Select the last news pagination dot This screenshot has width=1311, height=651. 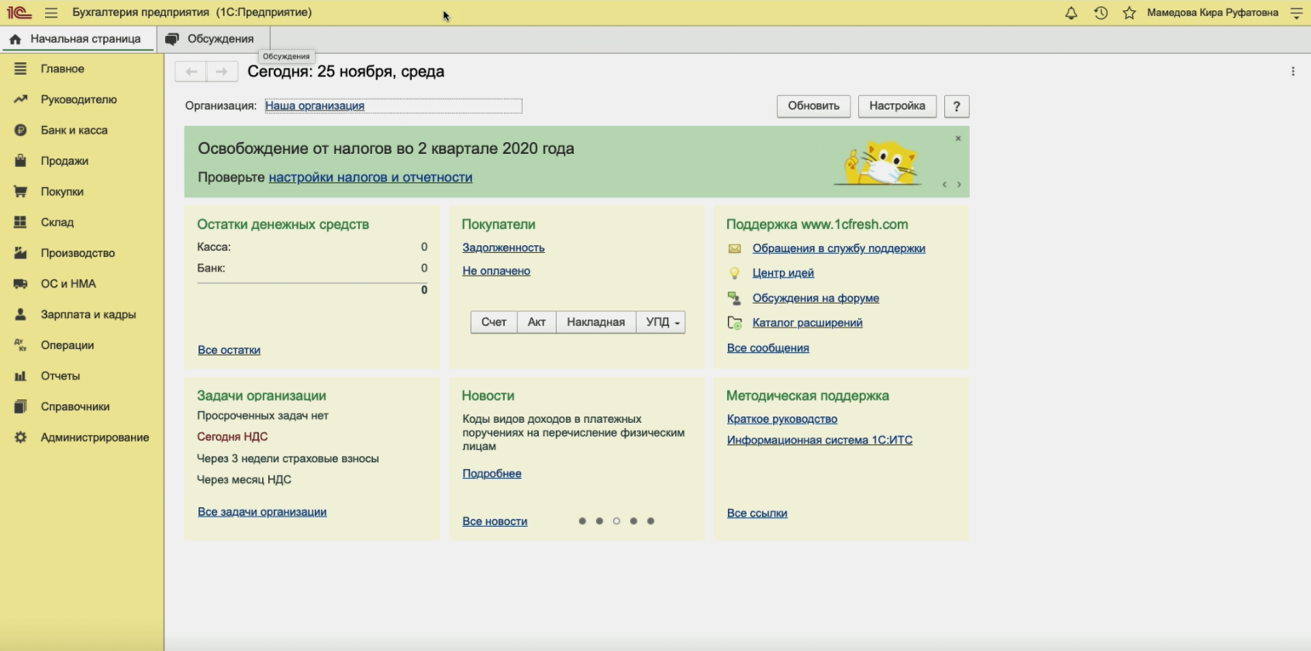[650, 521]
